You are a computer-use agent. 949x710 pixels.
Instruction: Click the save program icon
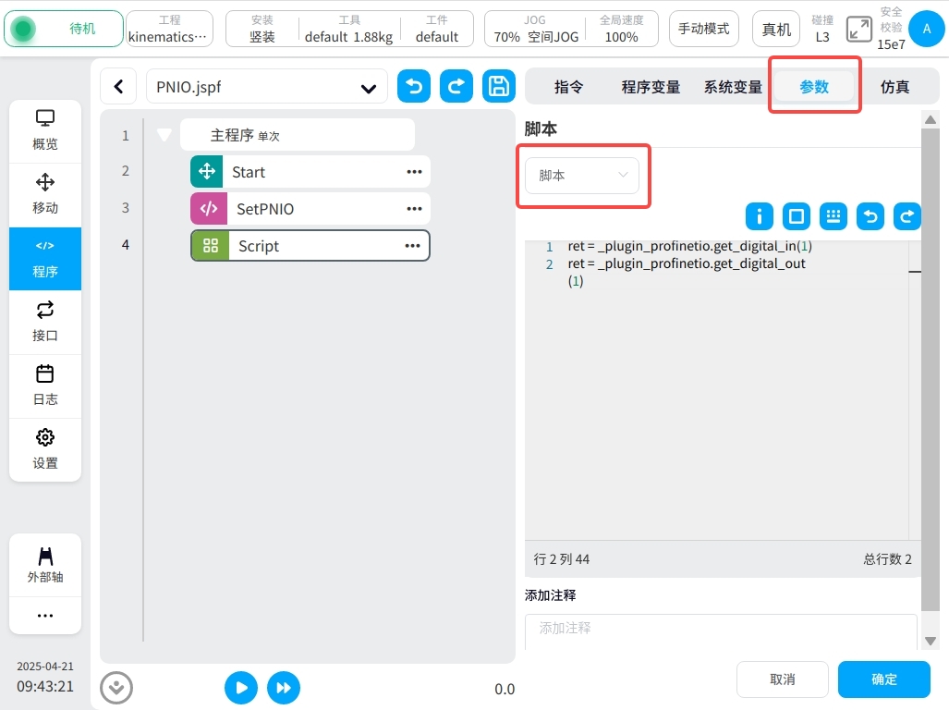coord(499,86)
